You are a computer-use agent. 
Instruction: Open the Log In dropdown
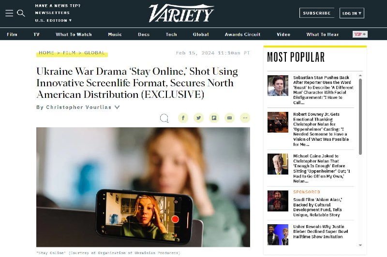pos(352,14)
